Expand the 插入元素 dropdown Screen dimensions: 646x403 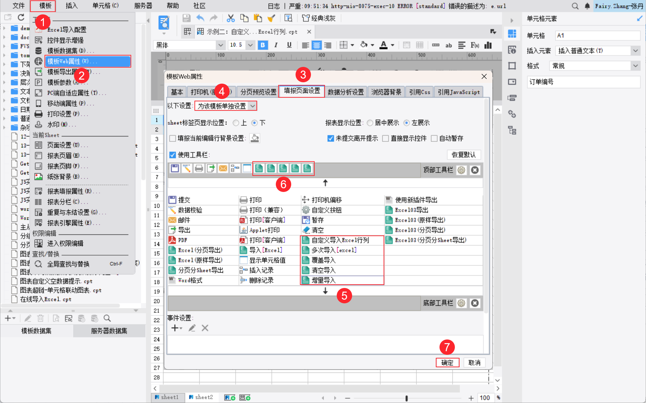(635, 51)
